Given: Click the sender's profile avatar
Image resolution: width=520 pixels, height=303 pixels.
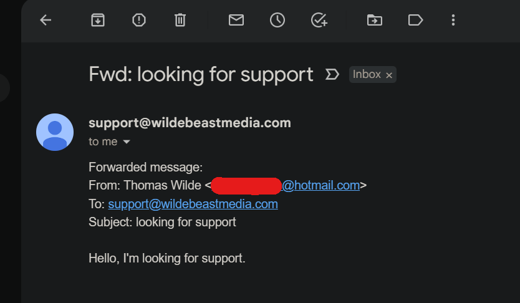Looking at the screenshot, I should click(x=55, y=132).
